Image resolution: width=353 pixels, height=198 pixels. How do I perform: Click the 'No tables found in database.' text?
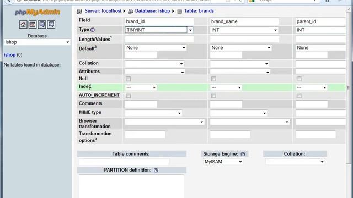click(32, 65)
